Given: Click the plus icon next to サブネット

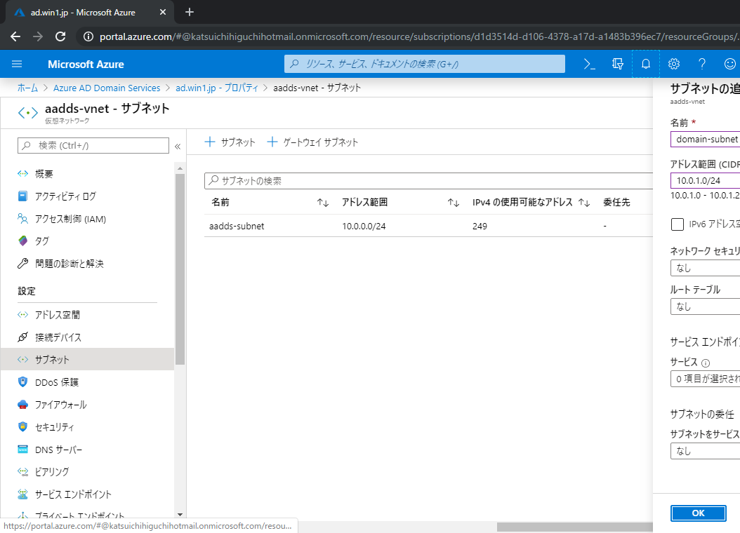Looking at the screenshot, I should tap(210, 142).
